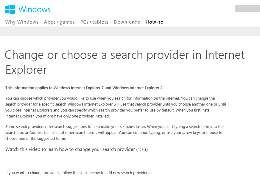Click the bold note about Internet Explorer 7 and 8
This screenshot has width=260, height=178.
click(84, 88)
